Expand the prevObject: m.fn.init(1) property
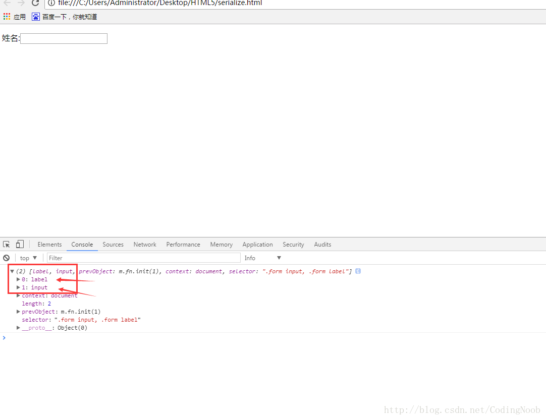Image resolution: width=546 pixels, height=420 pixels. tap(18, 312)
